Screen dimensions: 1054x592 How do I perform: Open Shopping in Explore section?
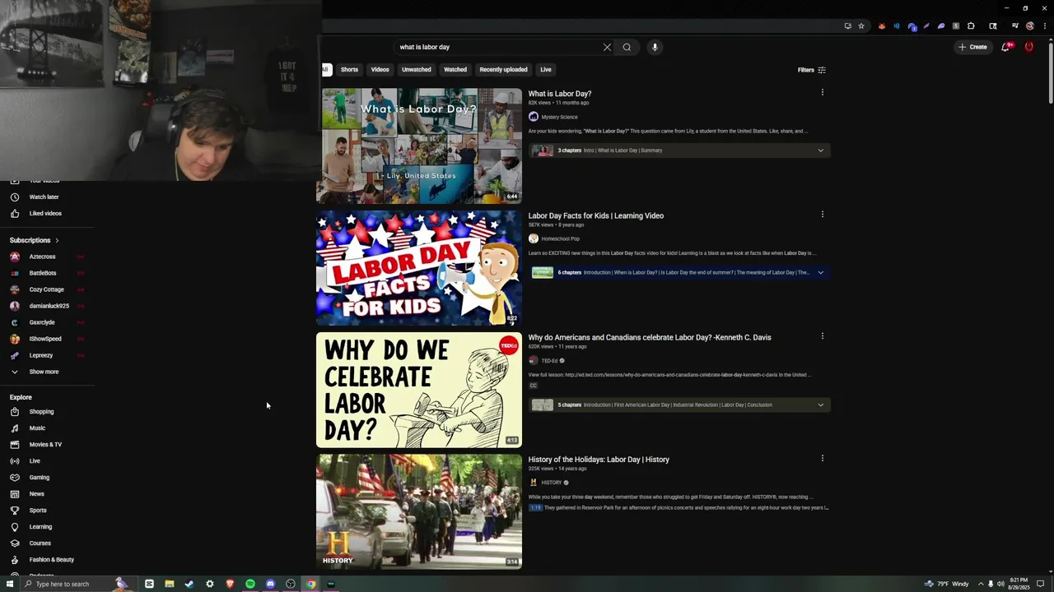point(41,412)
